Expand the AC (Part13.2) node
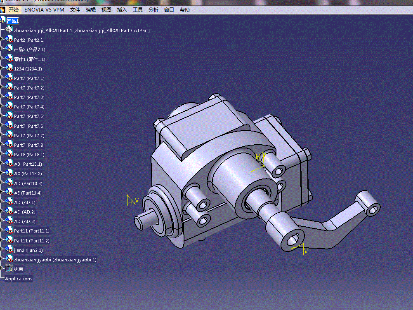Image resolution: width=413 pixels, height=310 pixels. coord(1,173)
